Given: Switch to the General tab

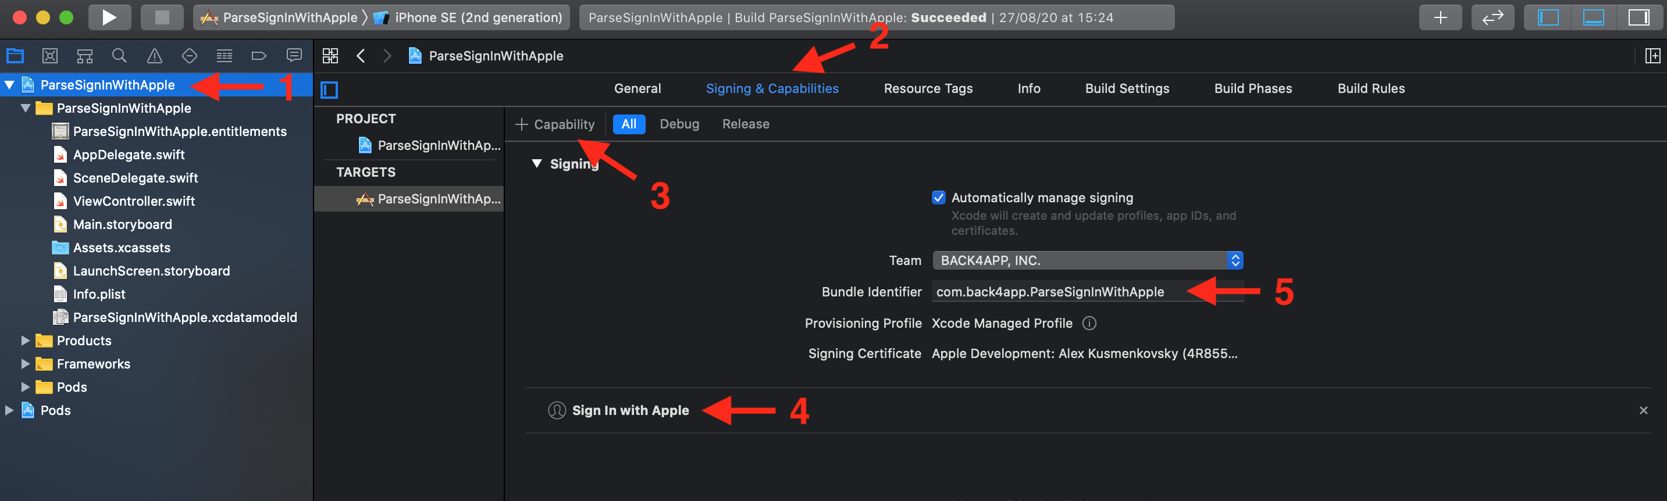Looking at the screenshot, I should [x=637, y=88].
